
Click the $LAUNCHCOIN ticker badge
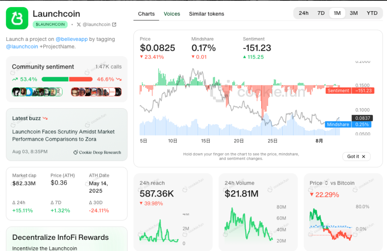coord(50,24)
